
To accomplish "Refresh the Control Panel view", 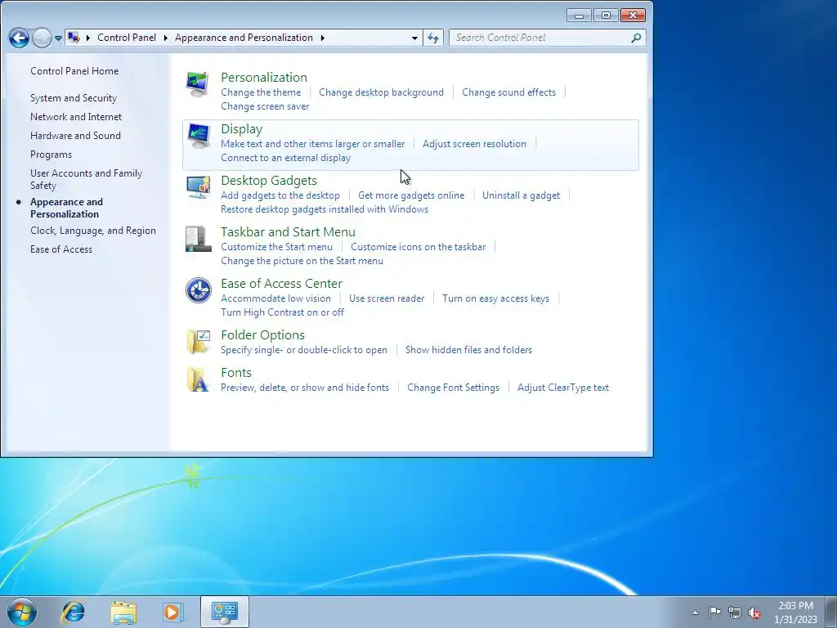I will [x=433, y=38].
